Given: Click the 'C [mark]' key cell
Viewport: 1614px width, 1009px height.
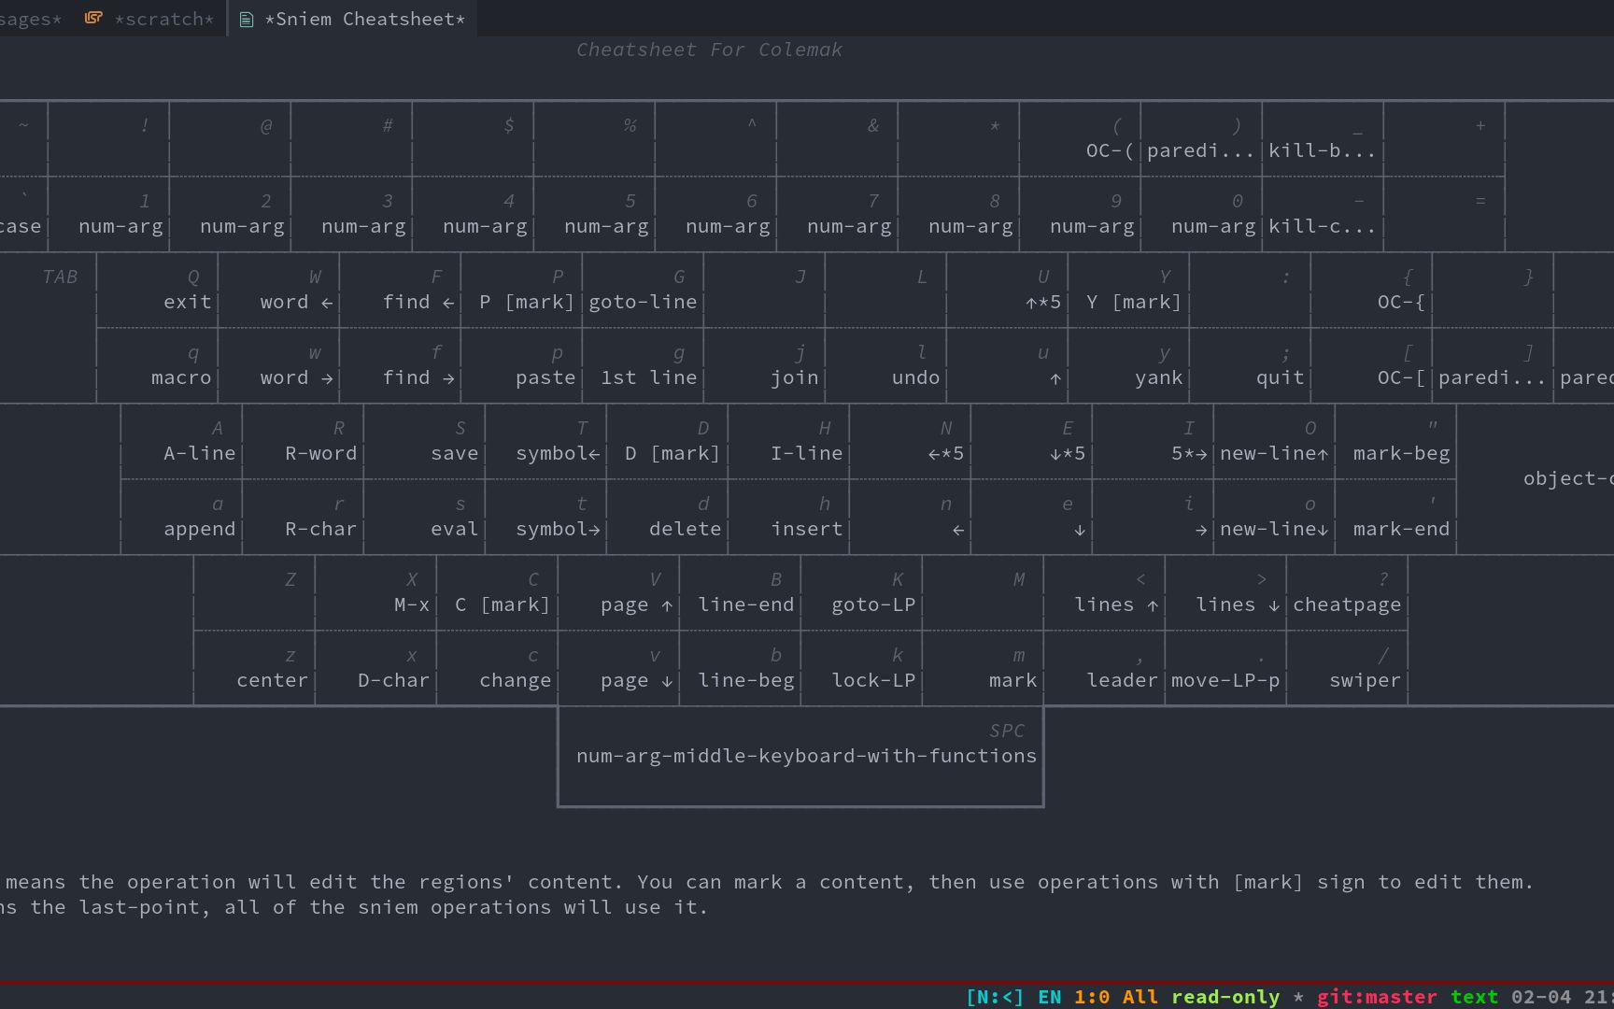Looking at the screenshot, I should coord(498,592).
